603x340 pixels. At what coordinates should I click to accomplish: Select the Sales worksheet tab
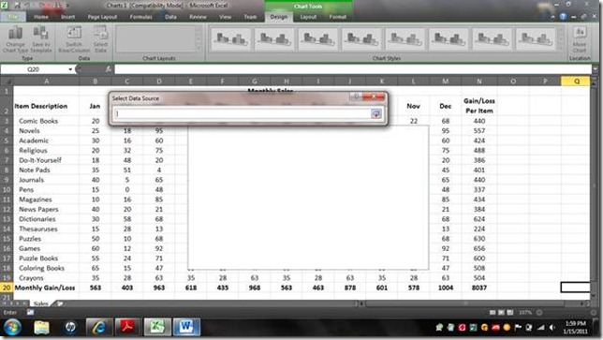tap(41, 303)
